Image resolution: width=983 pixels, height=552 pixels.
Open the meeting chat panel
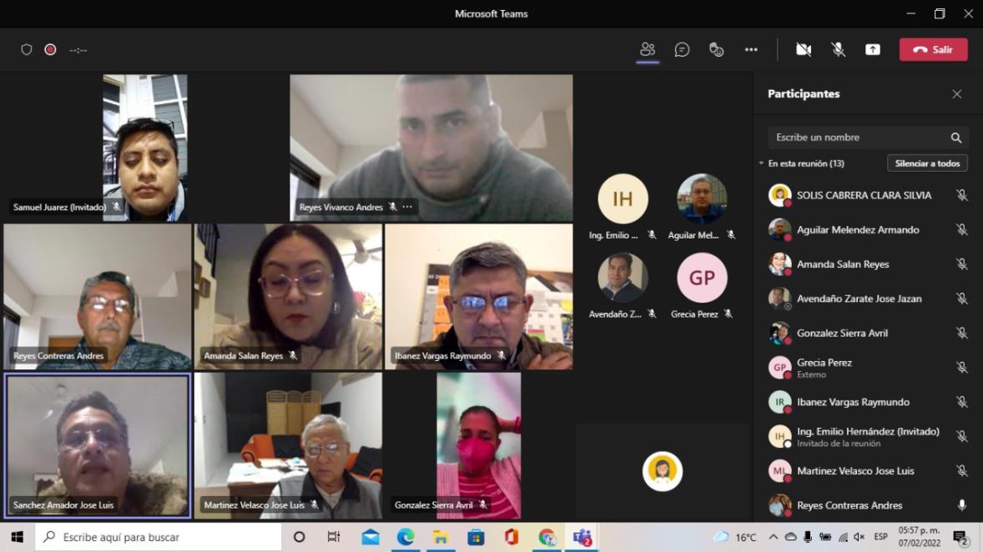pyautogui.click(x=682, y=50)
